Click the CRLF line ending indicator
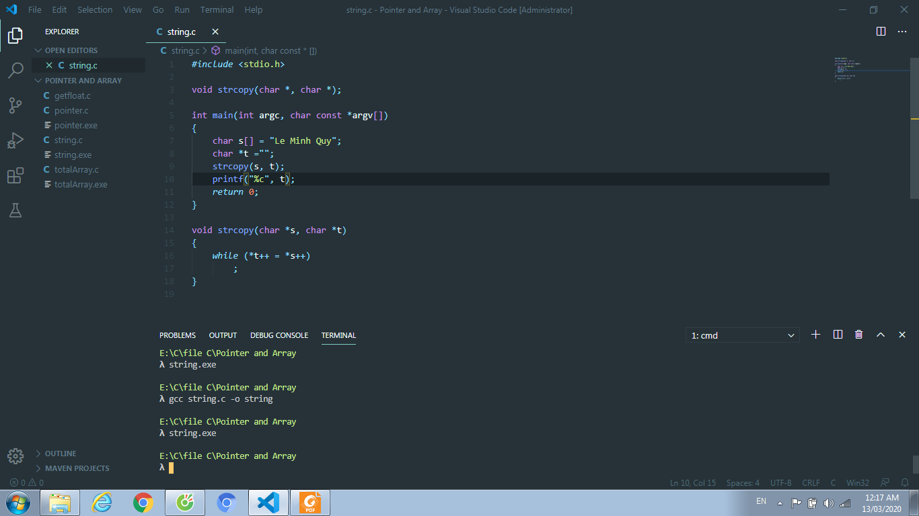Image resolution: width=919 pixels, height=516 pixels. coord(811,482)
